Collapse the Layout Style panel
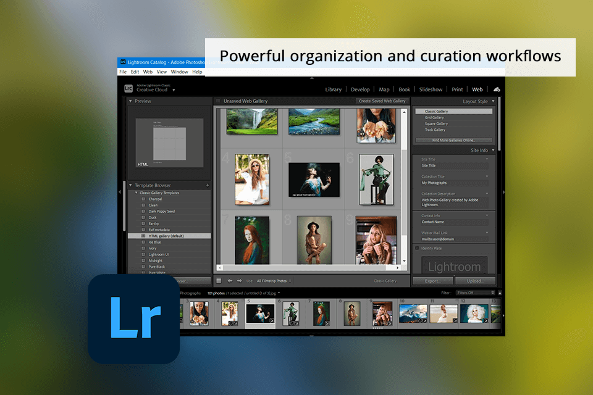 click(x=493, y=101)
